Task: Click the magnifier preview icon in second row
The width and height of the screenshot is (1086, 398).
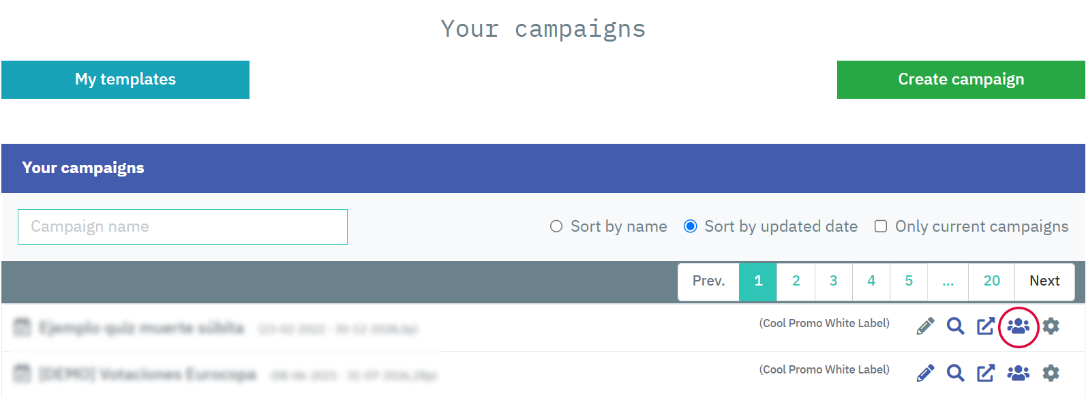Action: click(x=956, y=373)
